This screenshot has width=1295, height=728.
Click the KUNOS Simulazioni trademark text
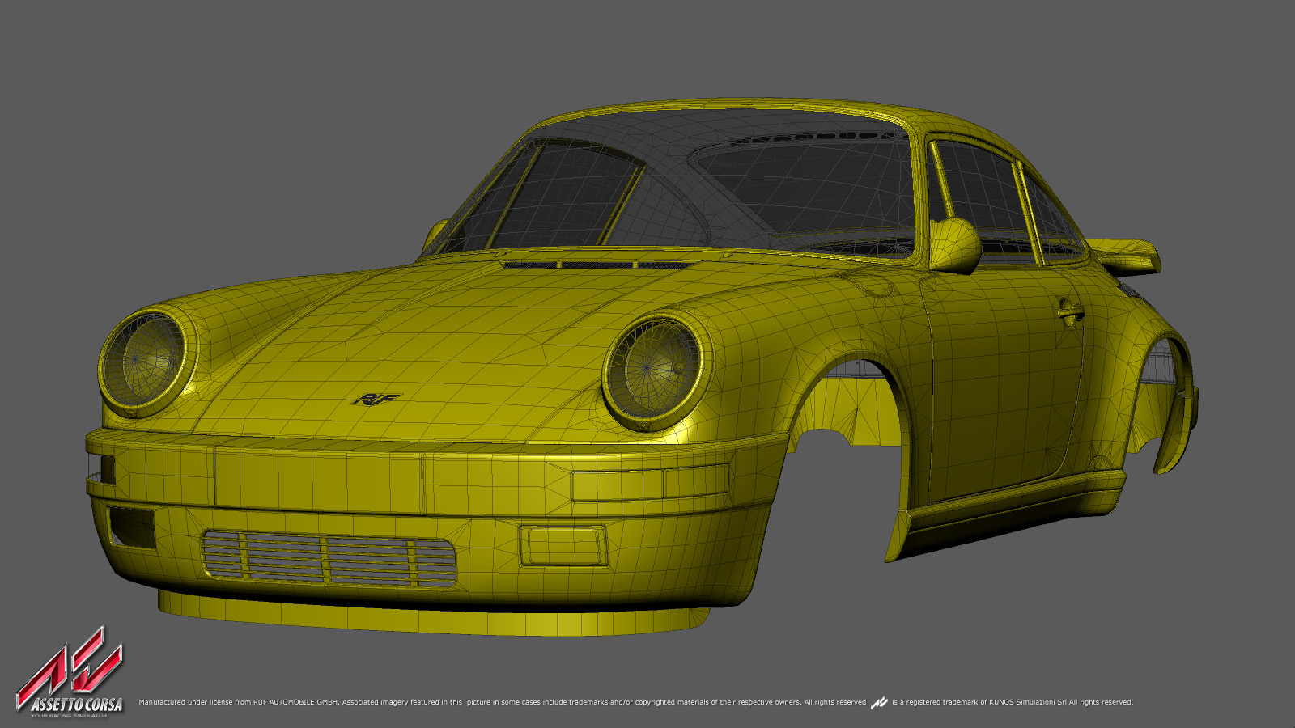pyautogui.click(x=1012, y=702)
